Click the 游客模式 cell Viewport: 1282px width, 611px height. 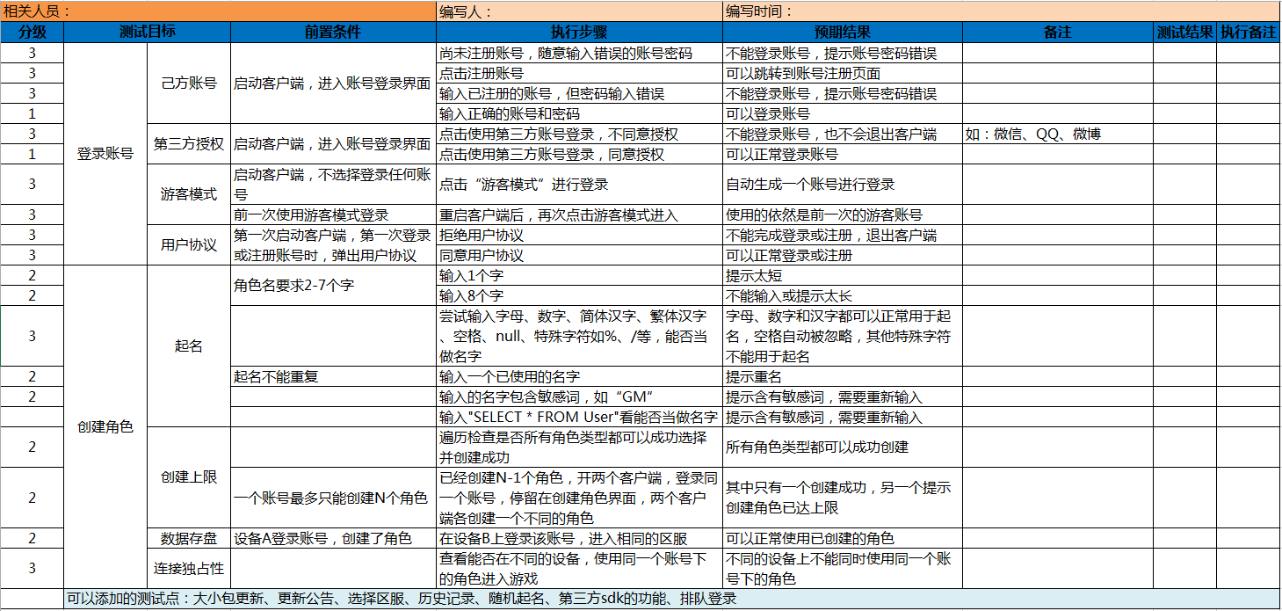188,194
